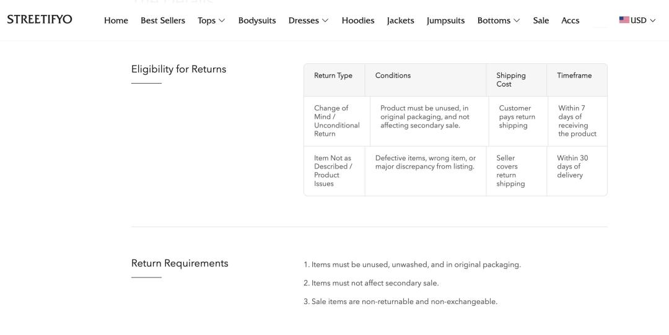
Task: Open the USD currency selector
Action: click(637, 20)
